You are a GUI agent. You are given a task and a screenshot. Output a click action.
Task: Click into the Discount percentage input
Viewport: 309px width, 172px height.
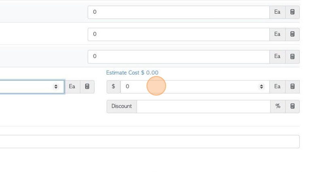tap(203, 107)
